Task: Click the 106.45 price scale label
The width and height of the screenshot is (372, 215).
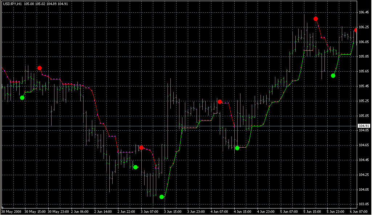Action: coord(363,12)
